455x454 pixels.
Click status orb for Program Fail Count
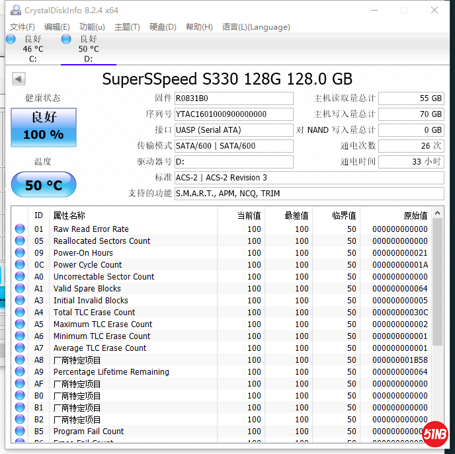pyautogui.click(x=20, y=432)
